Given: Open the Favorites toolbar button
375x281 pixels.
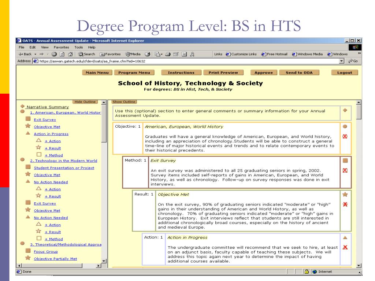Looking at the screenshot, I should coord(110,54).
